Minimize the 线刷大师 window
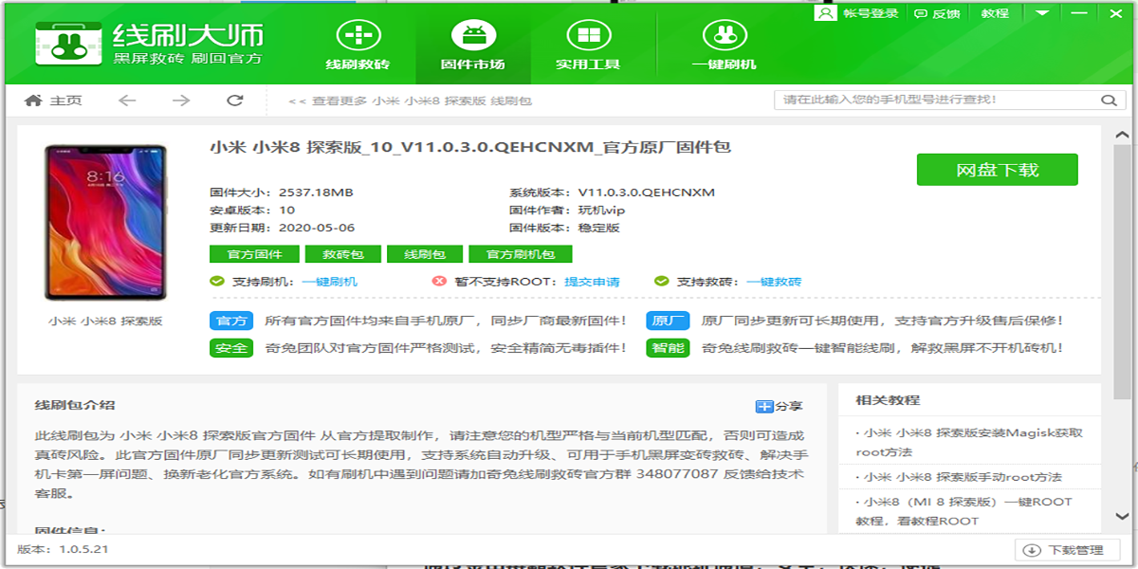 [1077, 13]
